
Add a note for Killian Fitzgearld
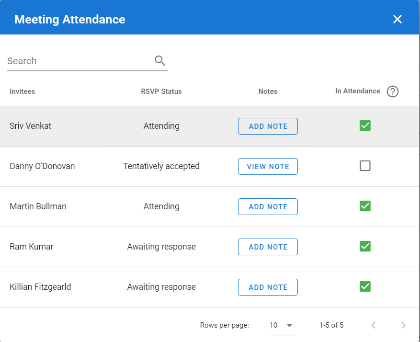click(268, 287)
